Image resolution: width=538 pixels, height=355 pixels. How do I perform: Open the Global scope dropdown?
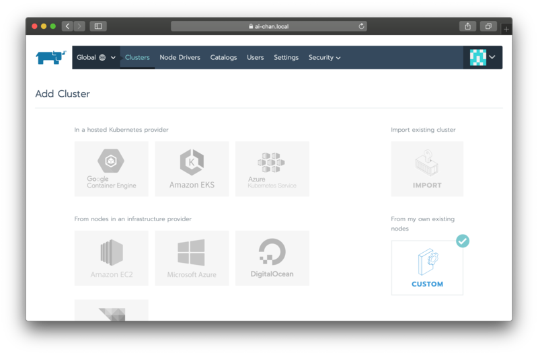pos(96,58)
